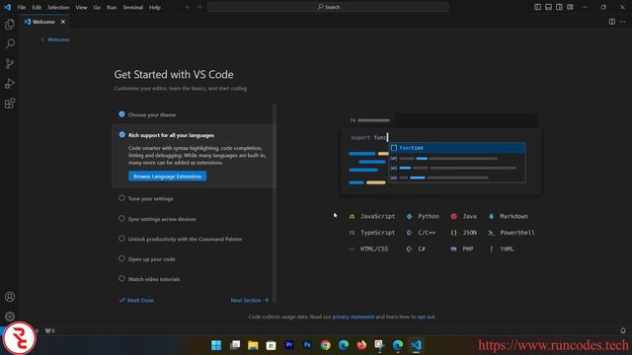
Task: Click the JSON language label
Action: tap(470, 233)
